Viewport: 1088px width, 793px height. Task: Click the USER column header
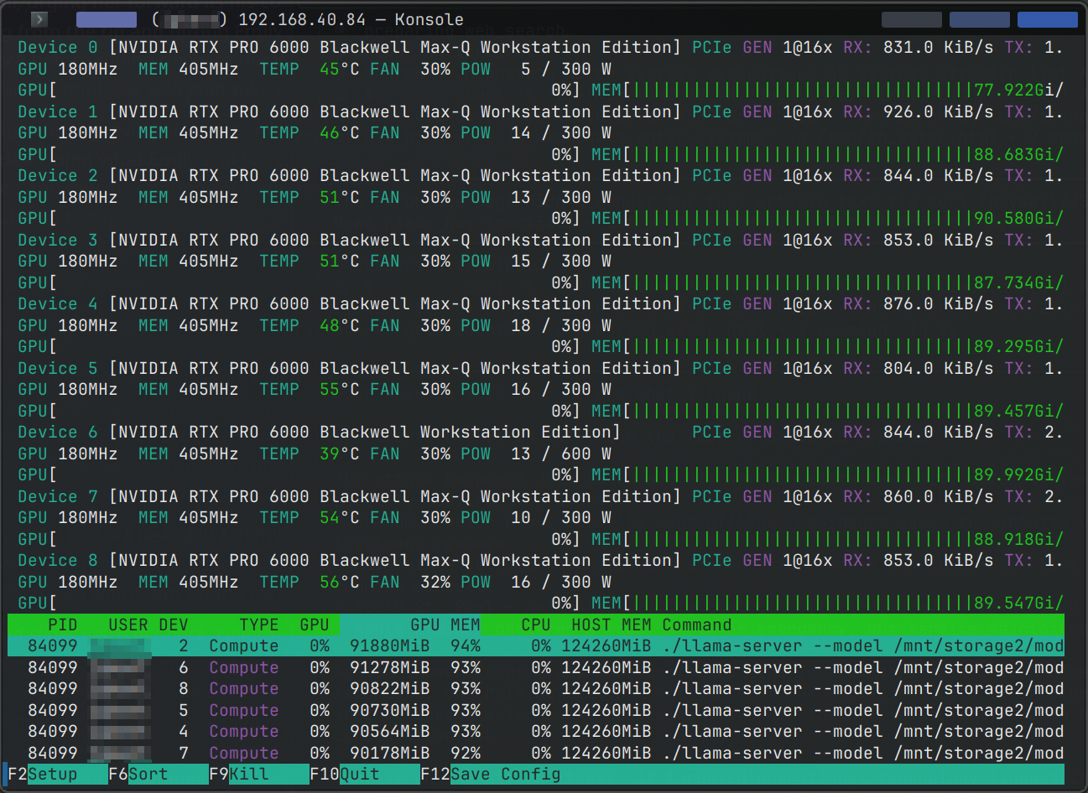(x=128, y=625)
